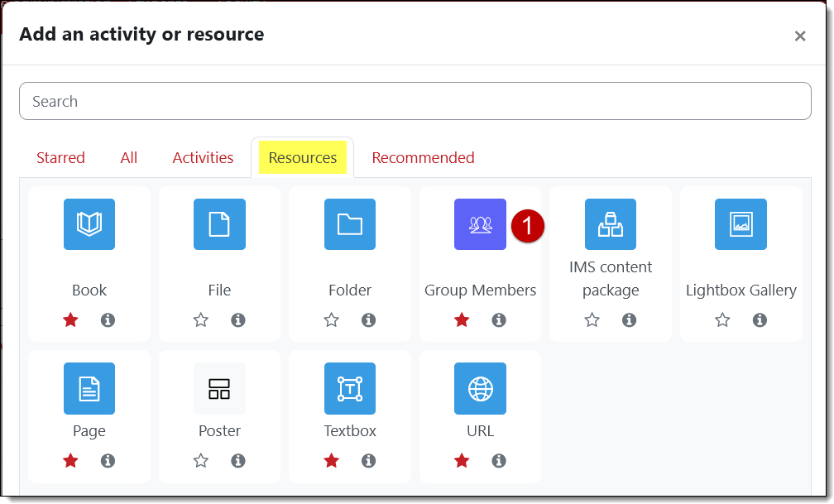
Task: Show info for Folder
Action: [369, 319]
